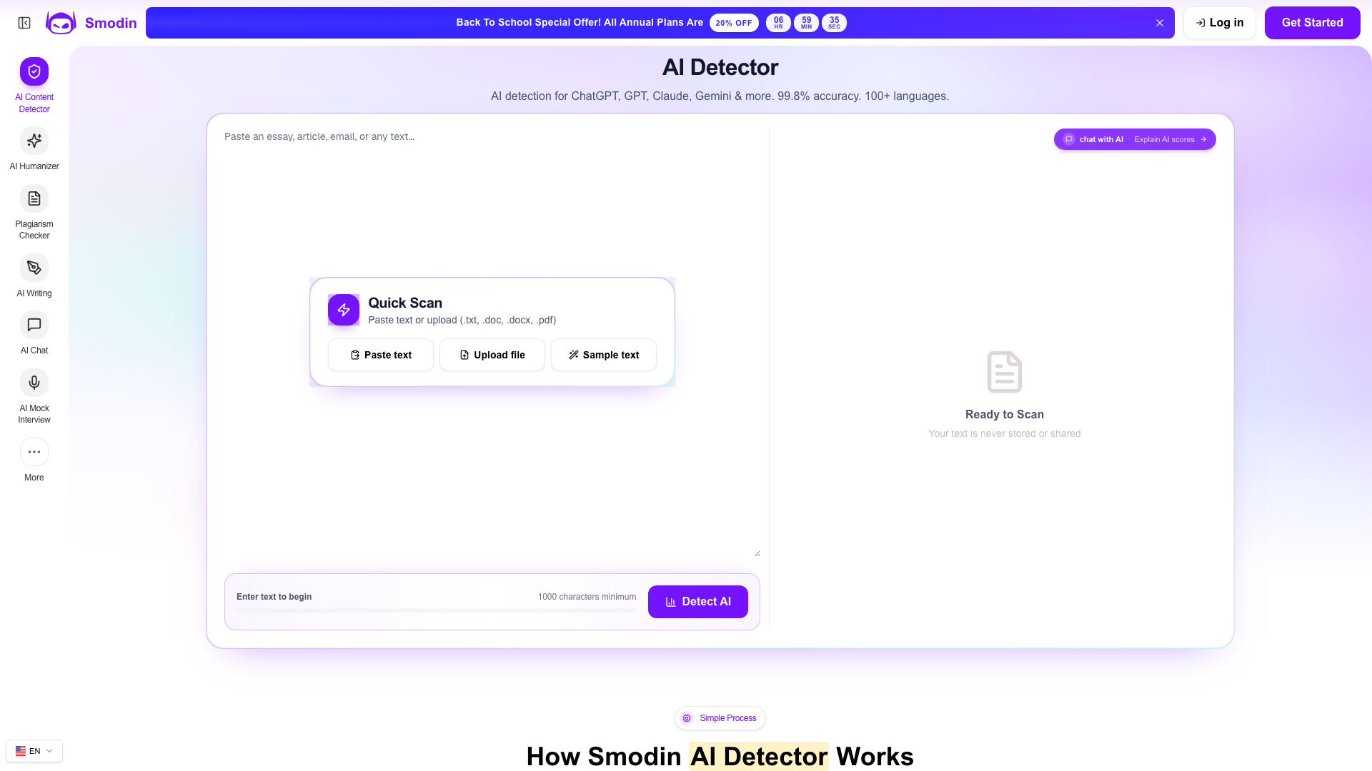Click the Paste text button
This screenshot has height=771, width=1372.
(x=381, y=355)
